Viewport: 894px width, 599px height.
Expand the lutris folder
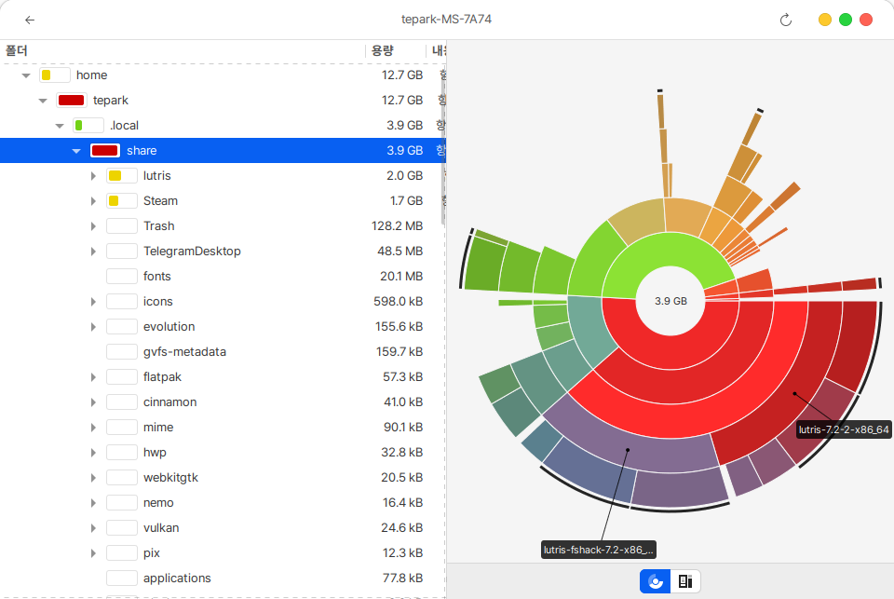[93, 176]
